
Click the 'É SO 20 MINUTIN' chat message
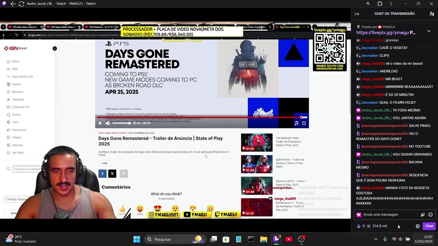pyautogui.click(x=399, y=95)
